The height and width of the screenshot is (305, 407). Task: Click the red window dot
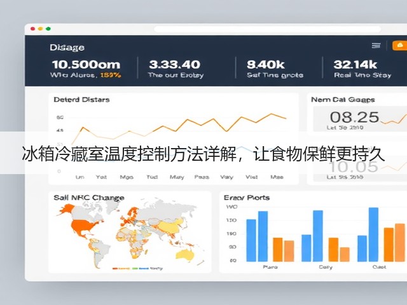(x=32, y=29)
